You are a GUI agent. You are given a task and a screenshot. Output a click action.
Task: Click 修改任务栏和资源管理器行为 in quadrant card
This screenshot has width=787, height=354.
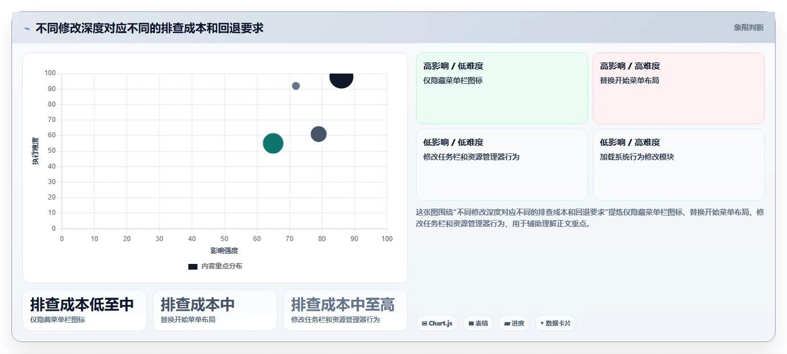click(471, 157)
